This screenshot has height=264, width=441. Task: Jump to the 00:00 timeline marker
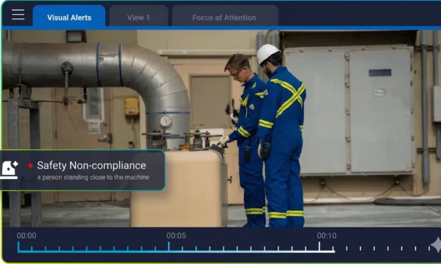coord(27,235)
